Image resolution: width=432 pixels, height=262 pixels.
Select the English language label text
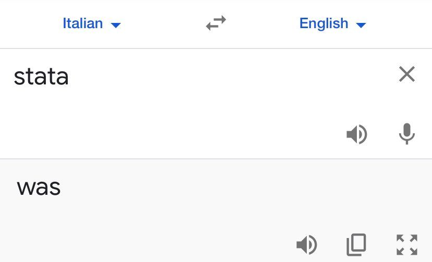pos(323,23)
